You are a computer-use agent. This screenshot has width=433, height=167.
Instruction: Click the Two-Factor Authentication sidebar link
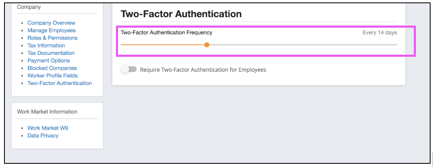(60, 83)
